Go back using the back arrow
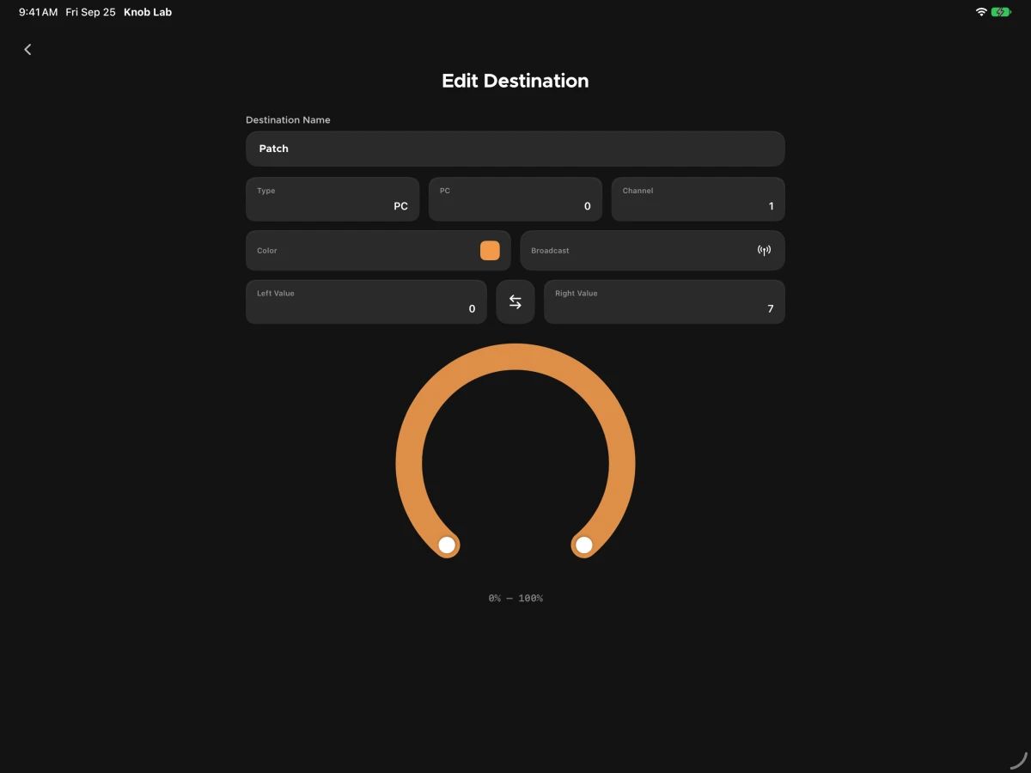Screen dimensions: 1031x773 (27, 50)
